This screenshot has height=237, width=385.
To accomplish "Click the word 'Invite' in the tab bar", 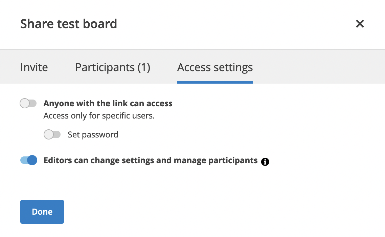I will [34, 67].
